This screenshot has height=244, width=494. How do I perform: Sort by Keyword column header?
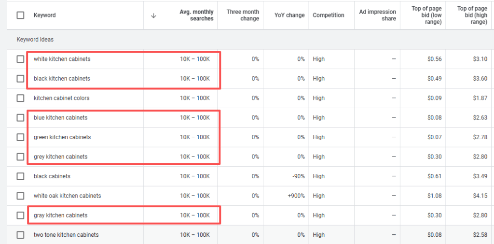pyautogui.click(x=45, y=15)
